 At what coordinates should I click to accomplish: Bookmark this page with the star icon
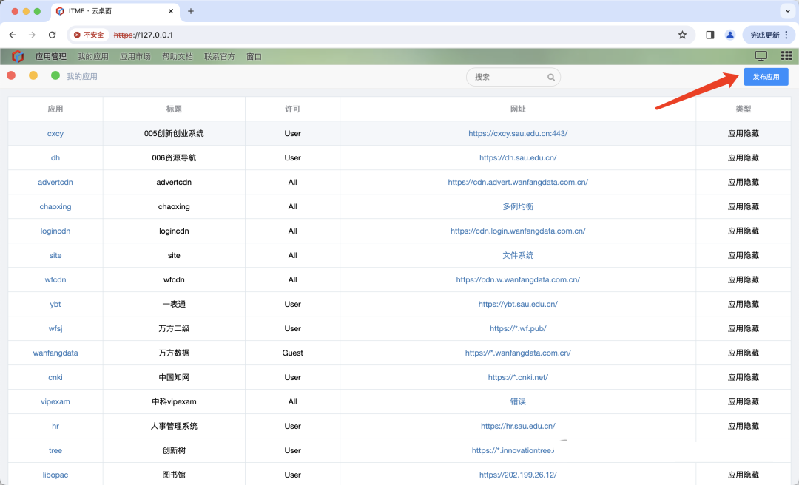coord(682,35)
